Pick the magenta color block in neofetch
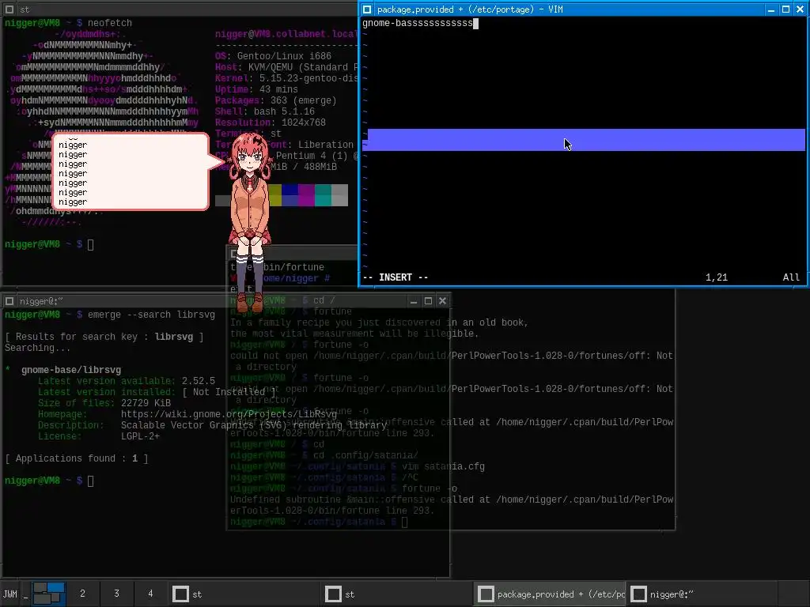 pyautogui.click(x=306, y=195)
